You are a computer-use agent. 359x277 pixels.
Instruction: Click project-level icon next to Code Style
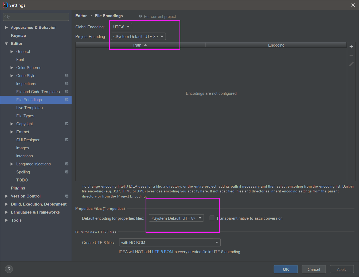[67, 76]
